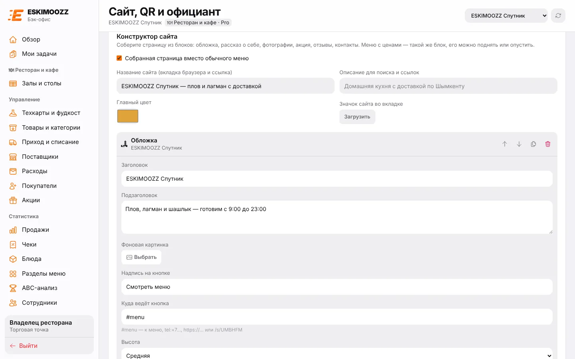
Task: Delete the Обложка block with trash icon
Action: (548, 144)
